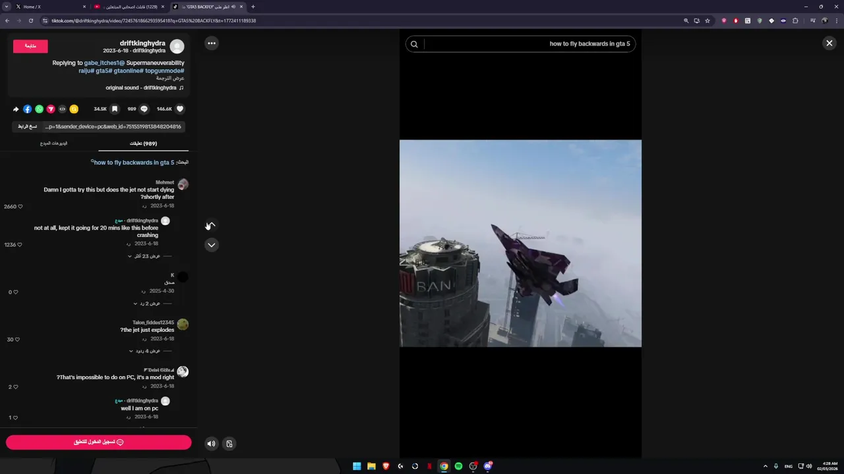Click the copy link button
The width and height of the screenshot is (844, 474).
click(x=27, y=126)
